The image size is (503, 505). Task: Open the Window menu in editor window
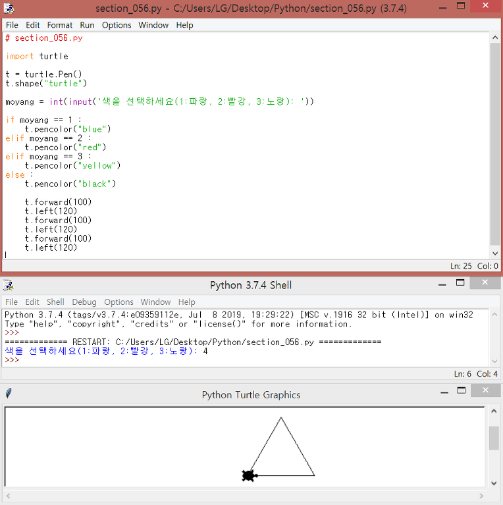coord(153,25)
